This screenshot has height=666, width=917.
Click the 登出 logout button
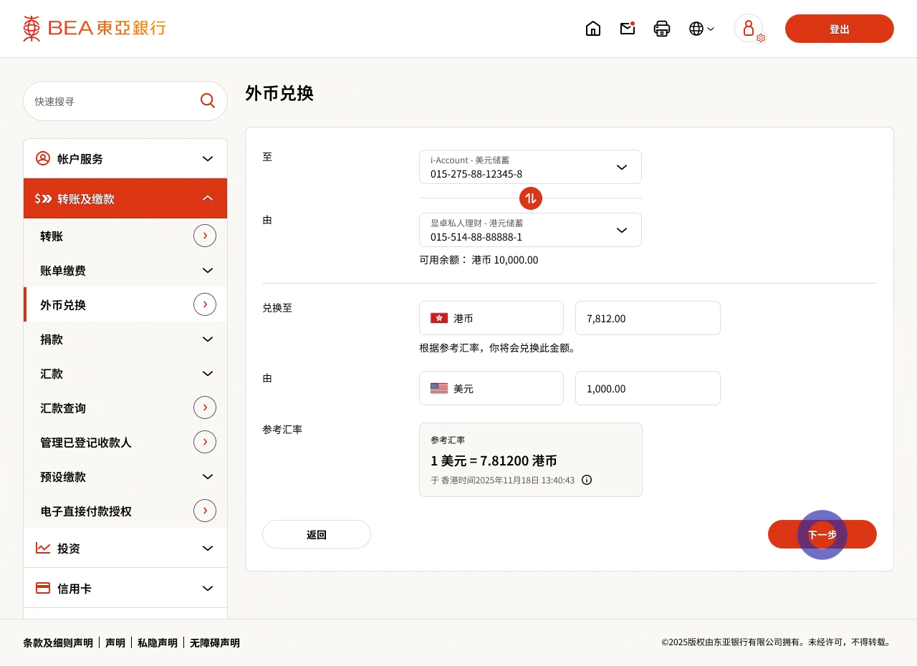pyautogui.click(x=839, y=29)
